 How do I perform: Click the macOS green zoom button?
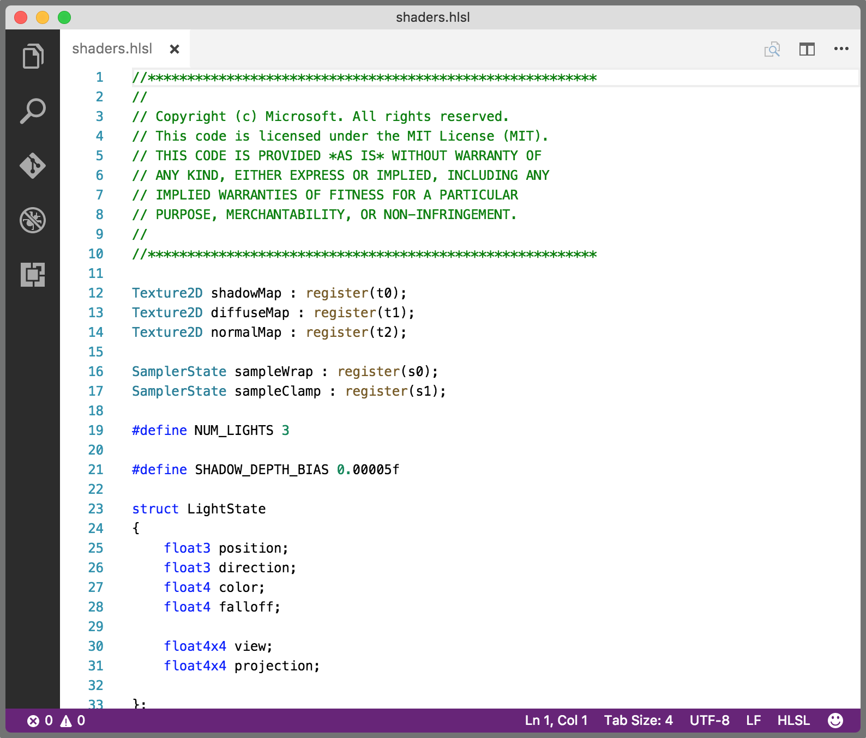(x=64, y=17)
